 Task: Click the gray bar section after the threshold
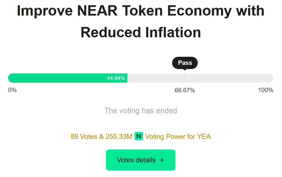[x=228, y=78]
